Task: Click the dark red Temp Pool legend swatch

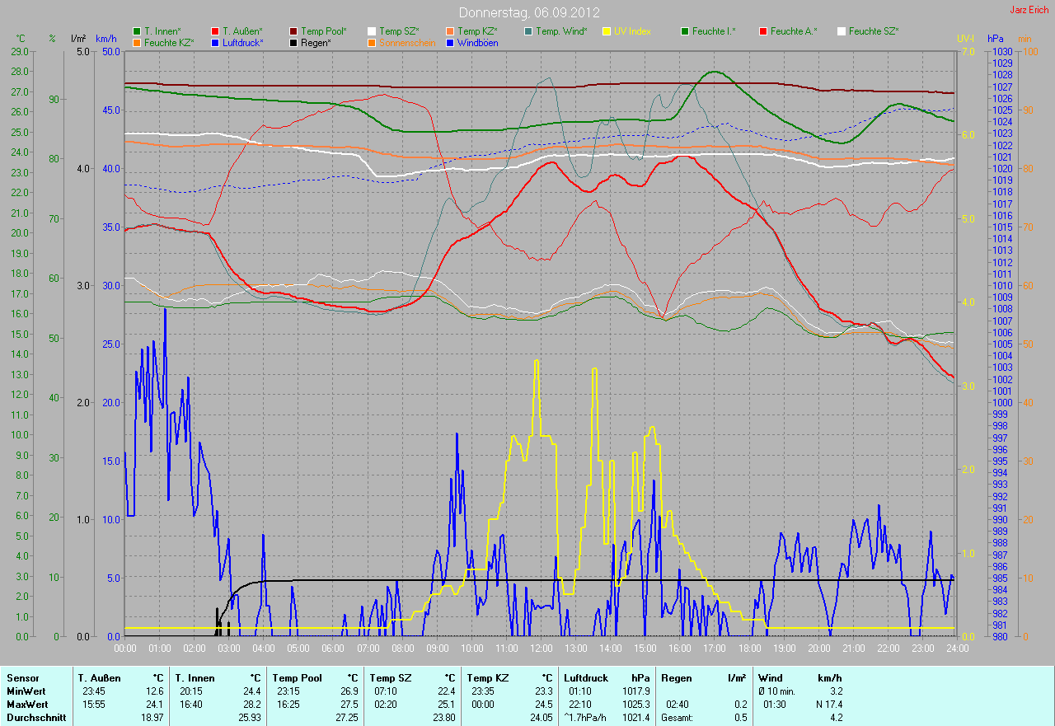Action: point(293,31)
